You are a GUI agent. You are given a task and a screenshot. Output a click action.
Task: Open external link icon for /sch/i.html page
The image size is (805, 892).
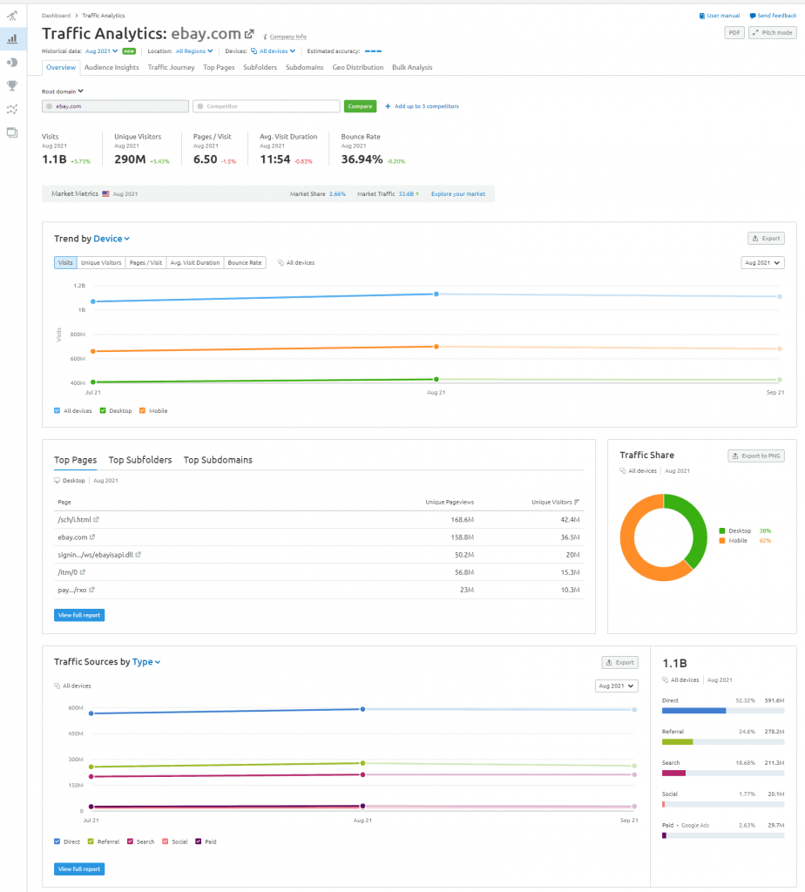[x=96, y=519]
